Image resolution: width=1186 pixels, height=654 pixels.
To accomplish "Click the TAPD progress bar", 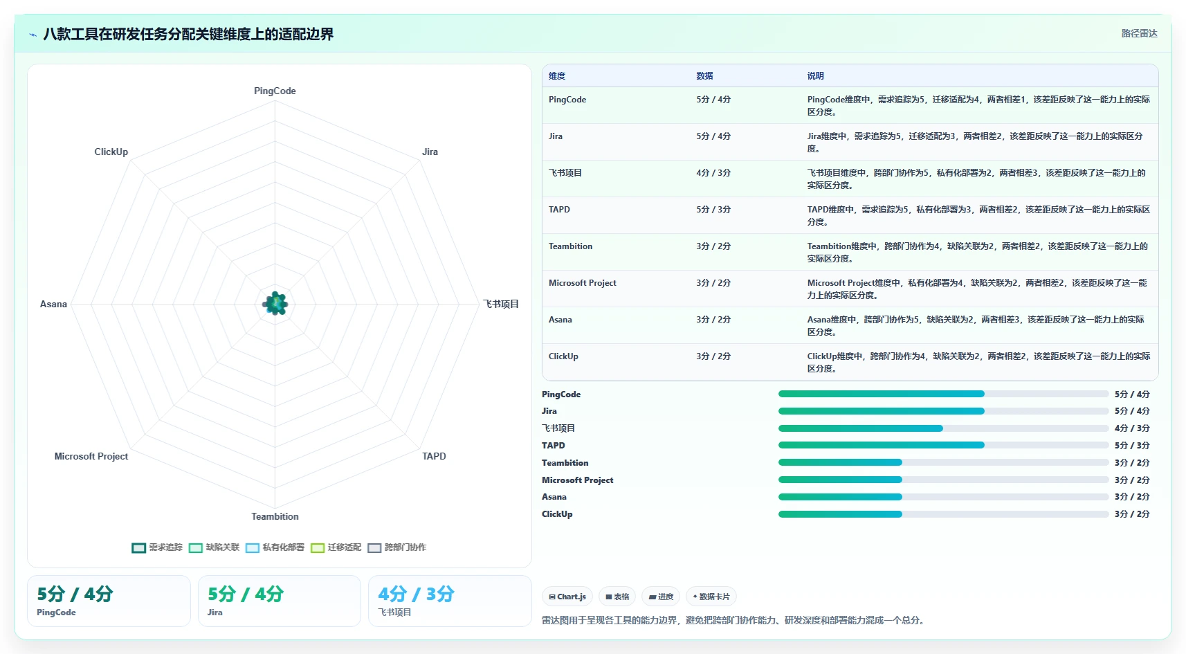I will (x=943, y=445).
